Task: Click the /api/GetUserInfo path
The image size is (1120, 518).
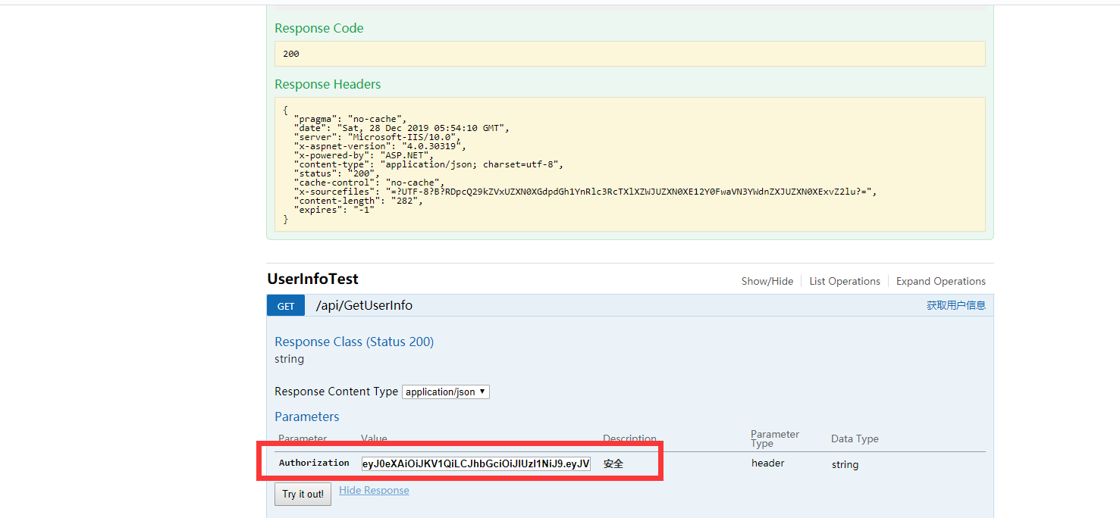Action: pos(364,305)
